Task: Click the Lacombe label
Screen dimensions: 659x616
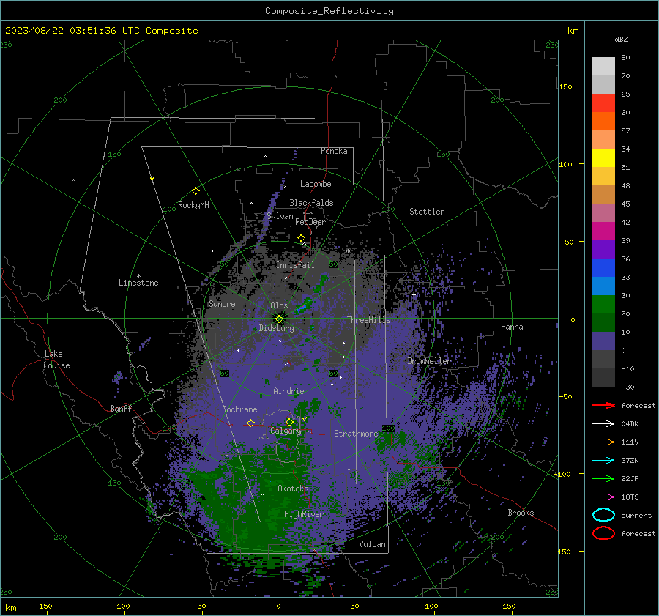Action: (x=316, y=184)
